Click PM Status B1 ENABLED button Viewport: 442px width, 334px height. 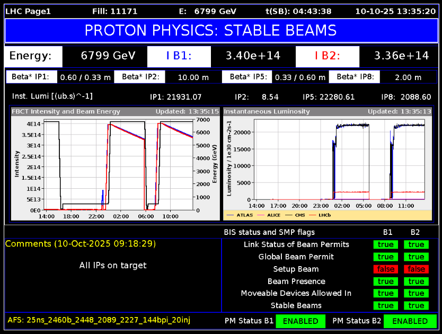point(300,321)
